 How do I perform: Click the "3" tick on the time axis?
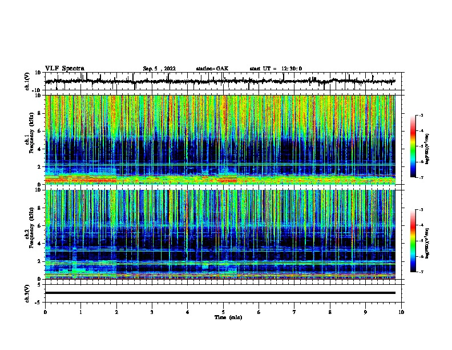[152, 312]
